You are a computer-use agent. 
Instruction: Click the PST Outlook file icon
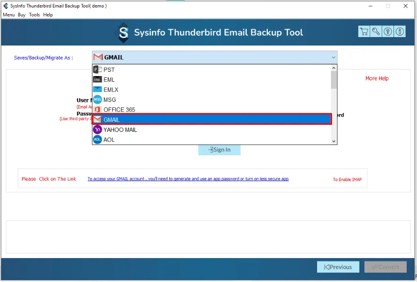[x=98, y=70]
